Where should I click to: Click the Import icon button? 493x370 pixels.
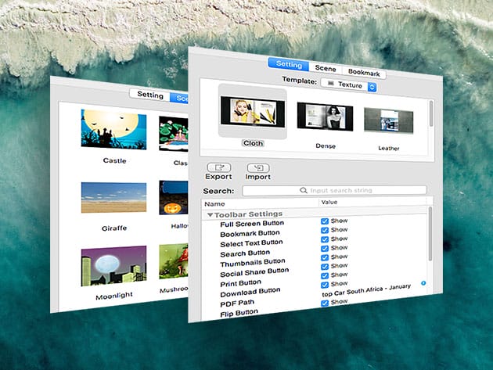pyautogui.click(x=258, y=168)
